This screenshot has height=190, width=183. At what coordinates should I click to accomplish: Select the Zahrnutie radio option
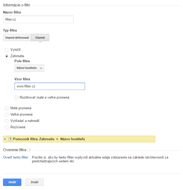click(x=7, y=56)
